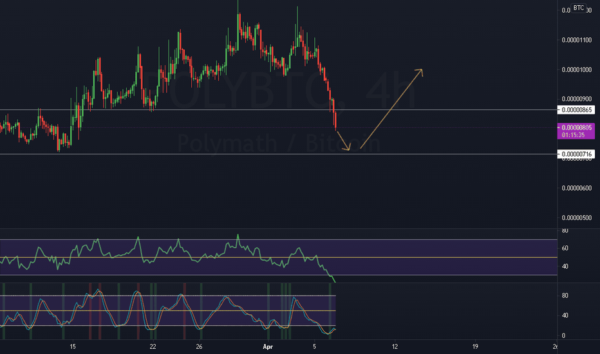The width and height of the screenshot is (600, 354).
Task: Click the 0.00000500 price axis label
Action: 576,218
